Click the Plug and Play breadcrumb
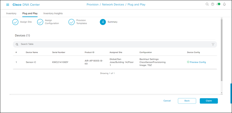 tap(136, 5)
